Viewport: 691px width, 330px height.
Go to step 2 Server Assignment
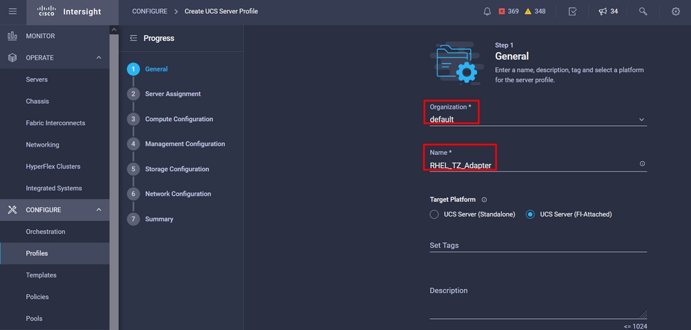click(165, 94)
